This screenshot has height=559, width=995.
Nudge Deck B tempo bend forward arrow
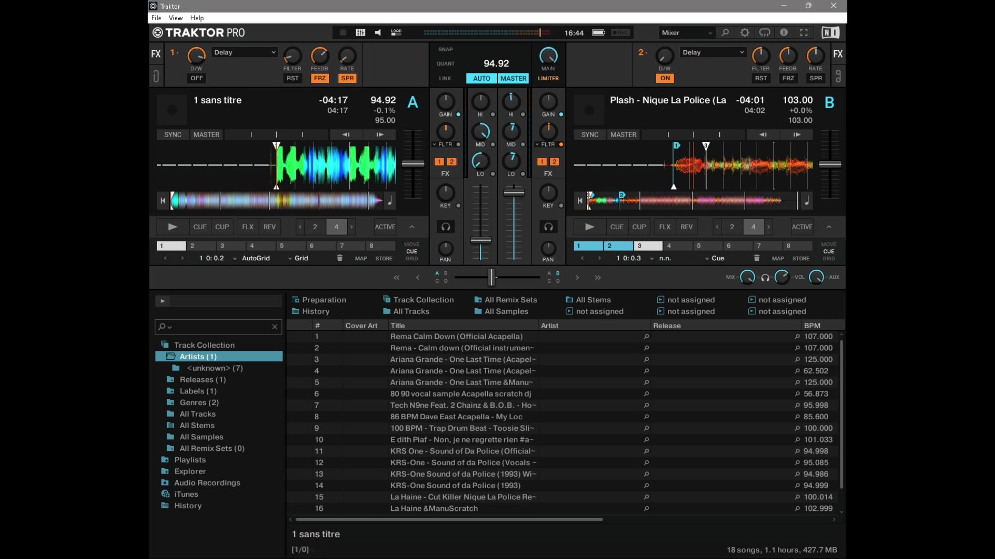797,135
